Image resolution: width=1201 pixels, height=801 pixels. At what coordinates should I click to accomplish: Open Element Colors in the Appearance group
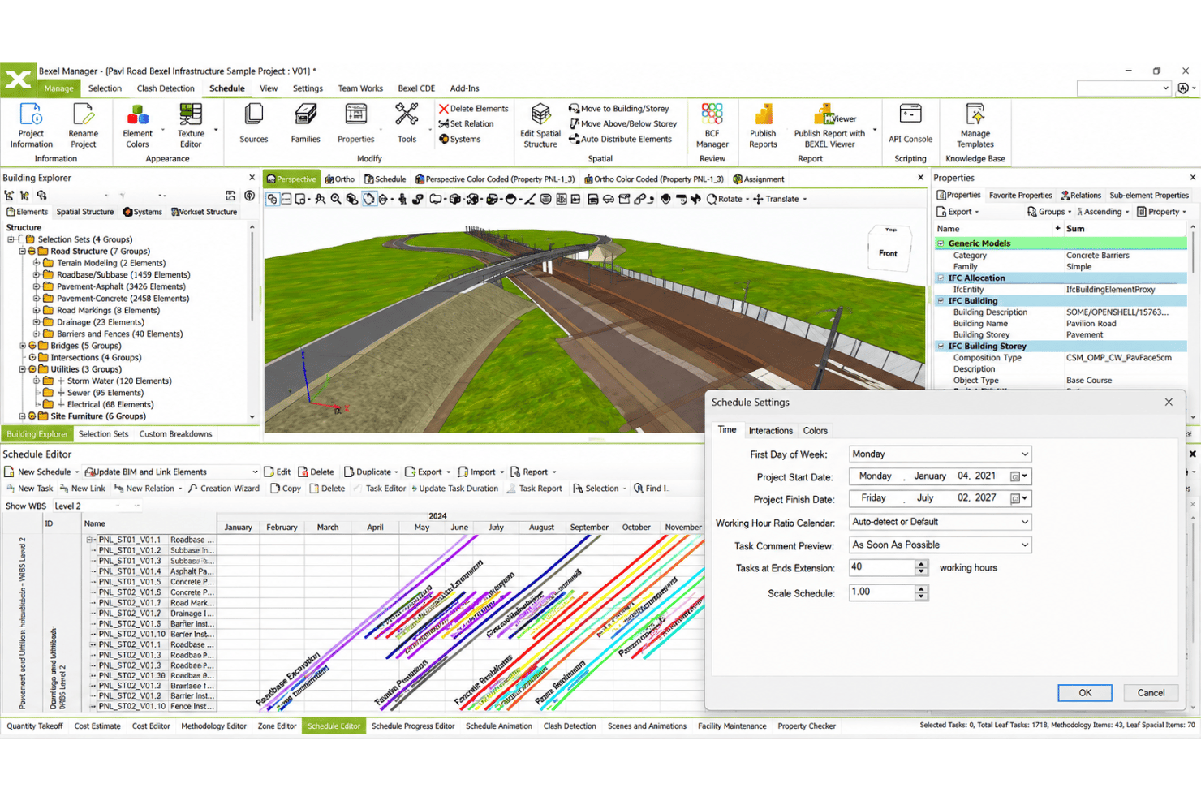coord(137,126)
